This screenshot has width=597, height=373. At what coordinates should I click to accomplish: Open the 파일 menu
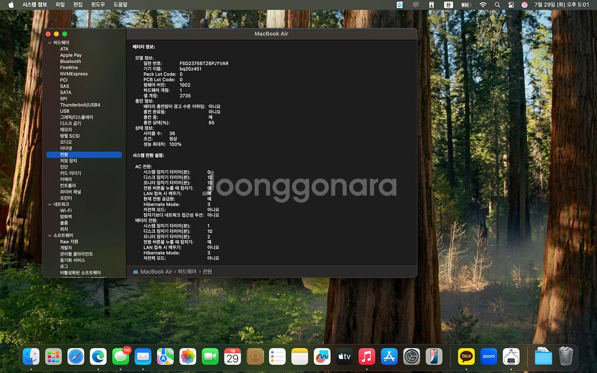60,4
